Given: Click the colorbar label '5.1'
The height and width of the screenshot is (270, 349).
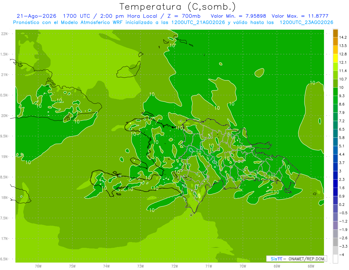Looking at the screenshot, I should click(342, 146).
